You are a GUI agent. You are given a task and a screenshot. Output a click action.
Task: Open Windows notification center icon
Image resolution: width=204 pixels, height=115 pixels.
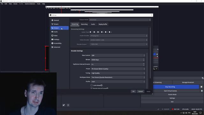[200, 113]
